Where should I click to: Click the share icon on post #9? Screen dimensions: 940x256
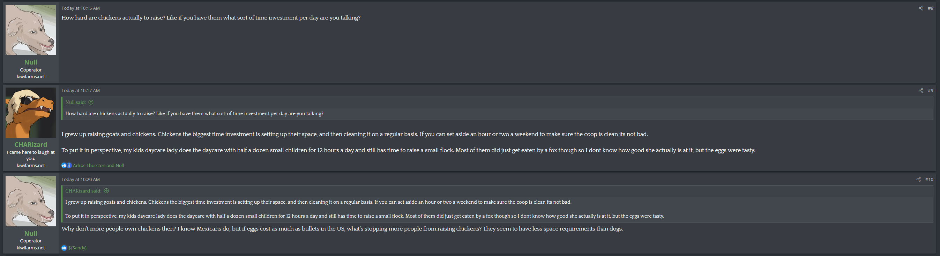click(921, 90)
